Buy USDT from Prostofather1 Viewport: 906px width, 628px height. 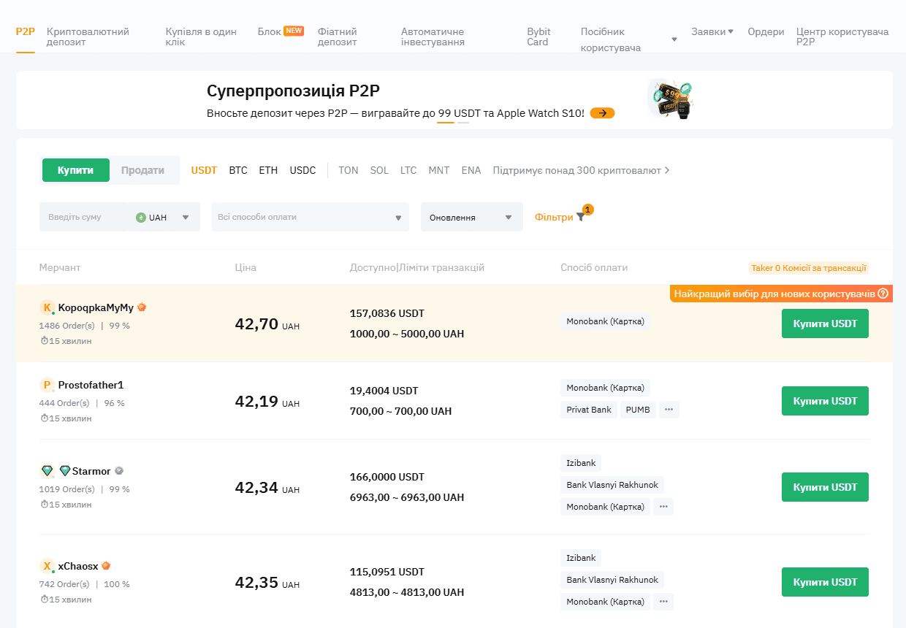[825, 401]
